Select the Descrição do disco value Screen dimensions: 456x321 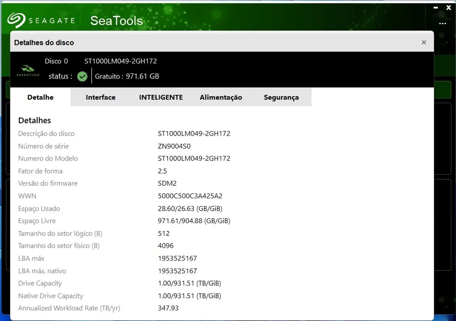coord(194,134)
